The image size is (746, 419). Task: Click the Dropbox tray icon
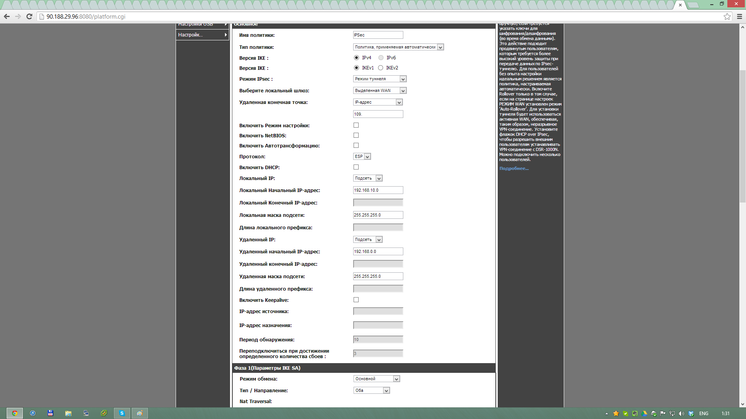691,414
